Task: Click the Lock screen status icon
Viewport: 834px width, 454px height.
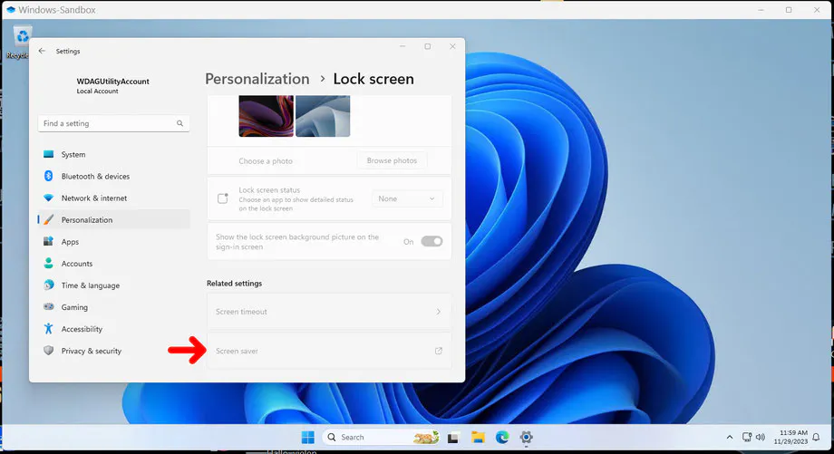Action: (x=223, y=198)
